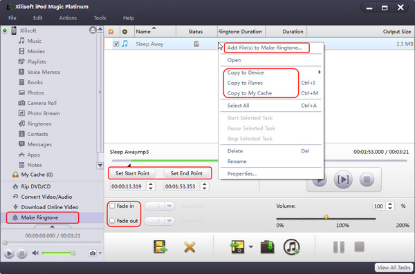Expand the Copy to Device submenu arrow
This screenshot has width=415, height=274.
(319, 72)
